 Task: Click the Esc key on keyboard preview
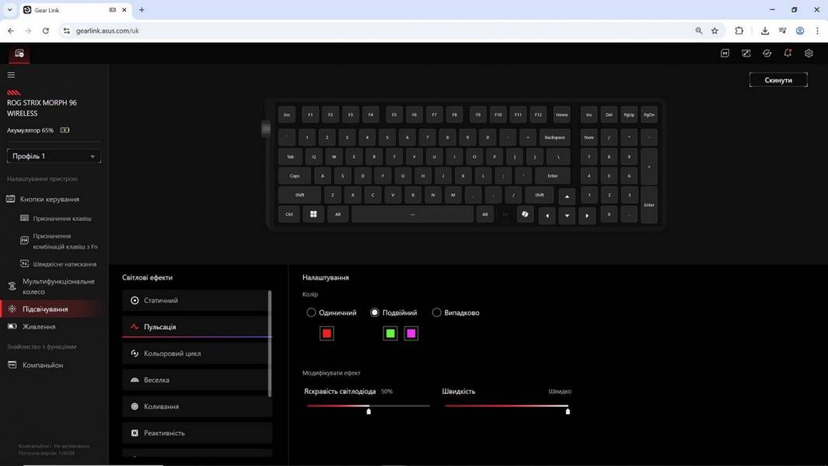click(x=287, y=114)
